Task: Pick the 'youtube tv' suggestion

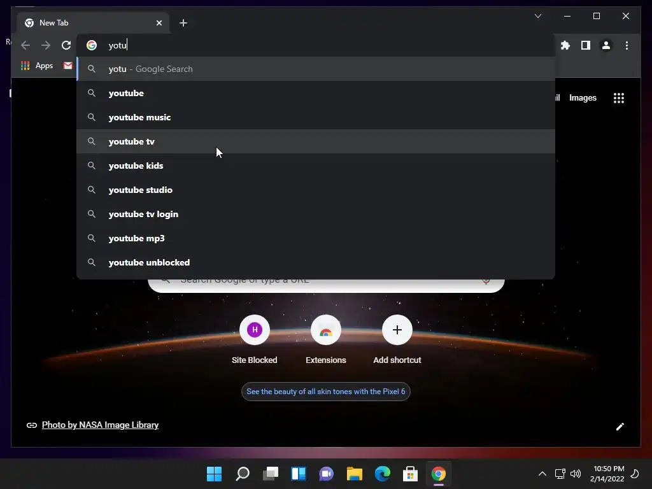Action: click(x=316, y=141)
